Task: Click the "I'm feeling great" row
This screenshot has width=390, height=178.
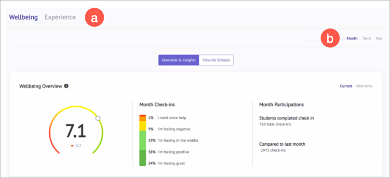Action: pyautogui.click(x=166, y=164)
